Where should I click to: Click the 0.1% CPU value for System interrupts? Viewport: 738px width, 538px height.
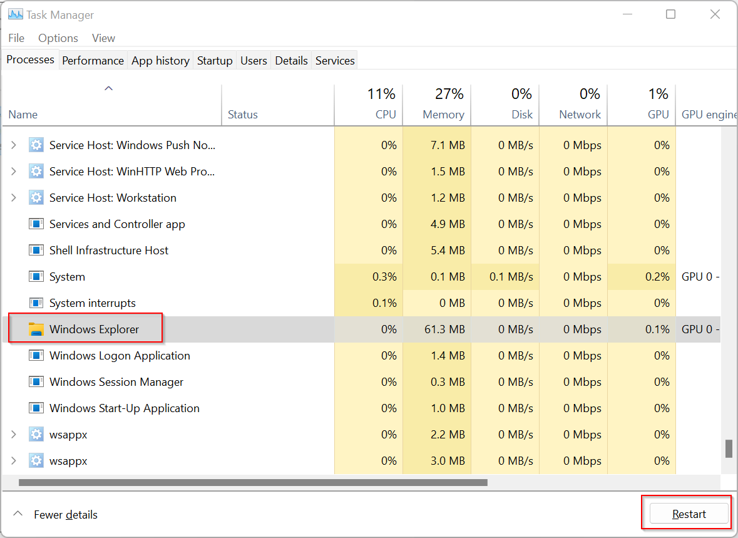point(369,303)
